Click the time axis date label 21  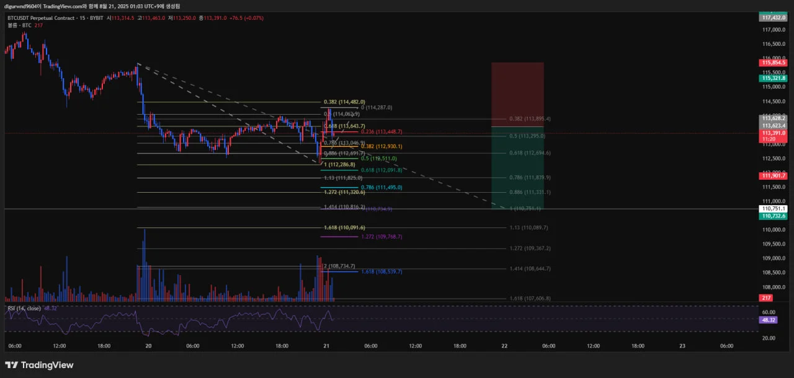pyautogui.click(x=326, y=346)
